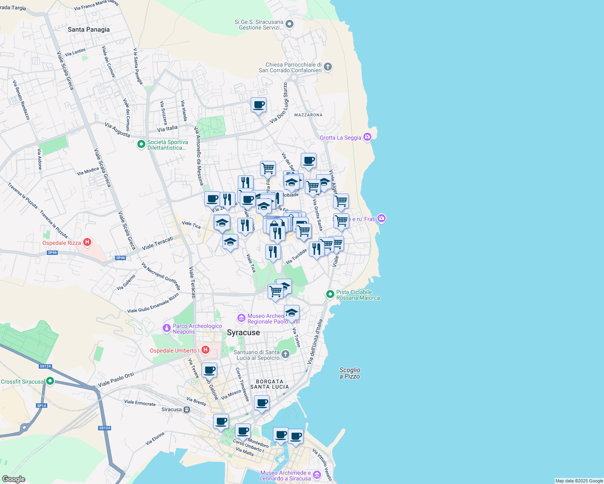Click the Siracusa train station icon
Image resolution: width=604 pixels, height=484 pixels.
pos(187,409)
